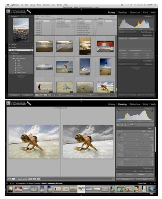Toggle shadow clipping indicator in Develop histogram
162x199 pixels.
pyautogui.click(x=118, y=111)
